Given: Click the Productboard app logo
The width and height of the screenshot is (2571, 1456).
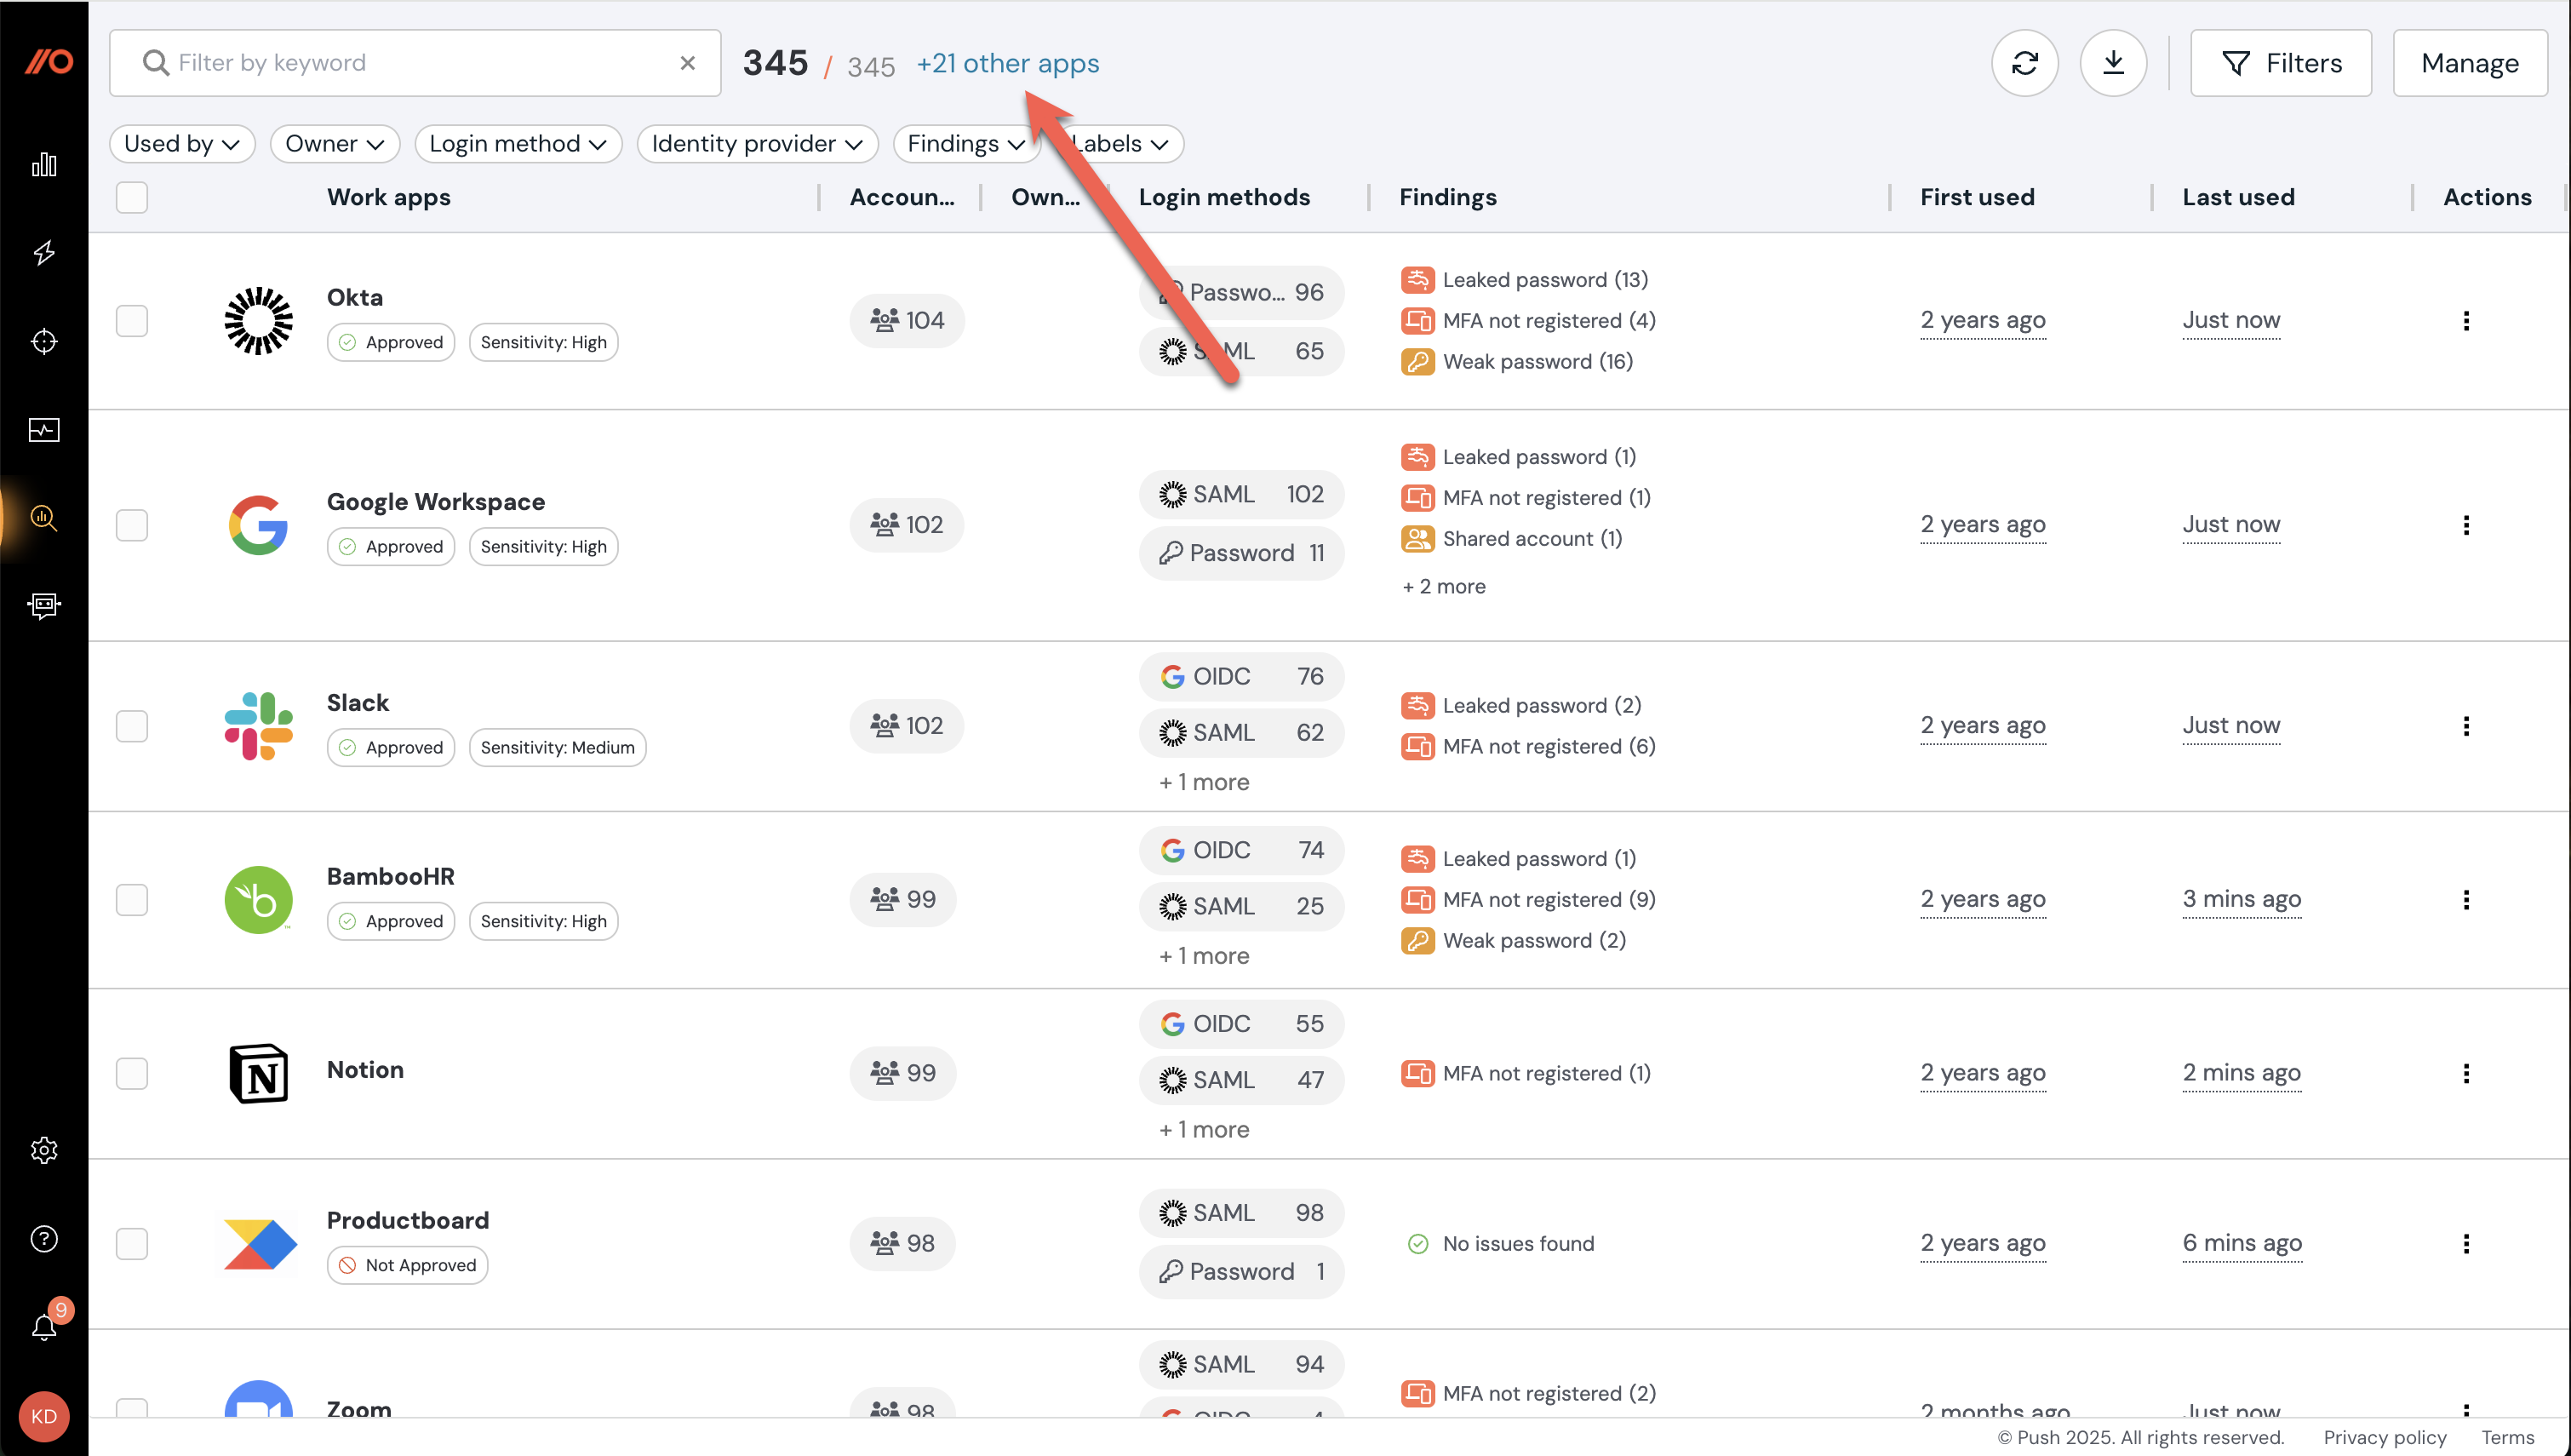Looking at the screenshot, I should [260, 1243].
